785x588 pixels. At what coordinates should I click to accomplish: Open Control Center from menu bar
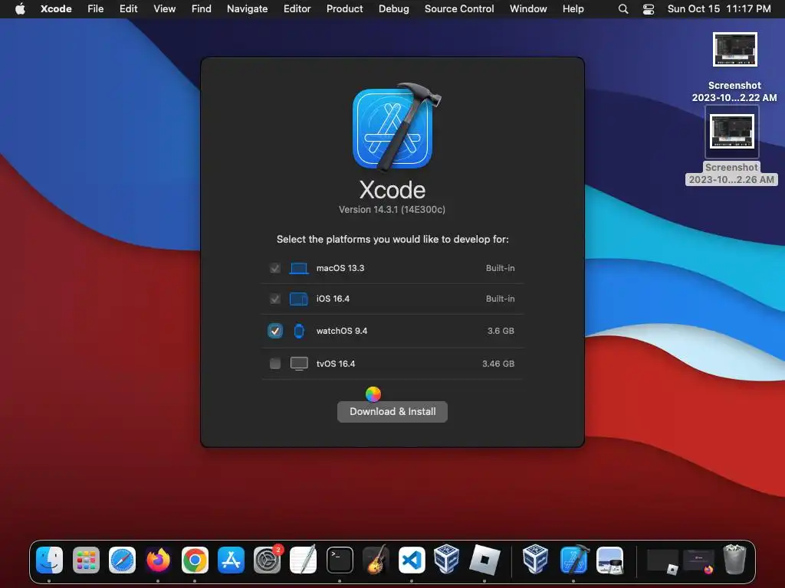click(649, 9)
